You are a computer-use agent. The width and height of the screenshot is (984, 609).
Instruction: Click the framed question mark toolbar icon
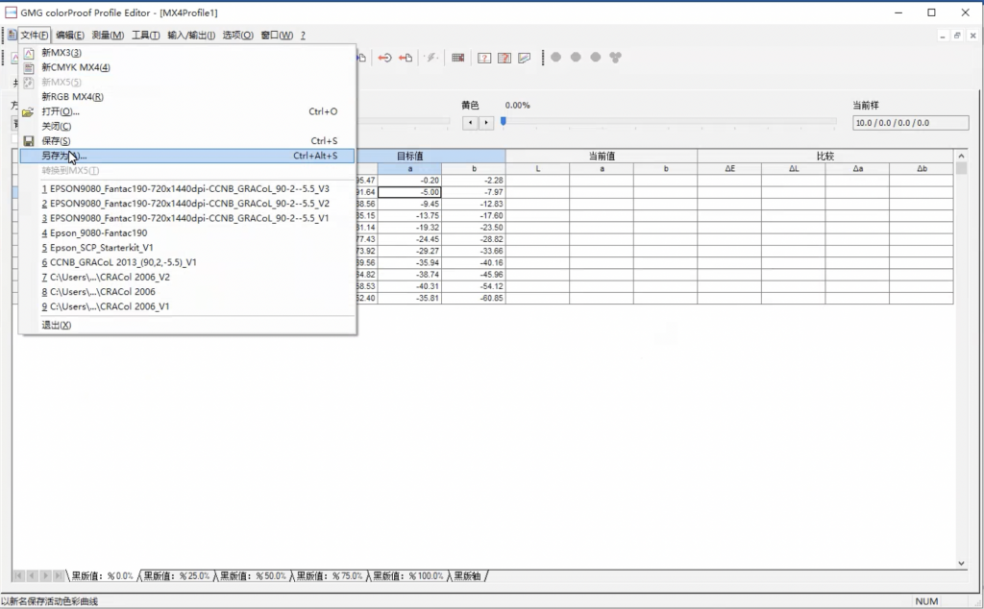(484, 58)
